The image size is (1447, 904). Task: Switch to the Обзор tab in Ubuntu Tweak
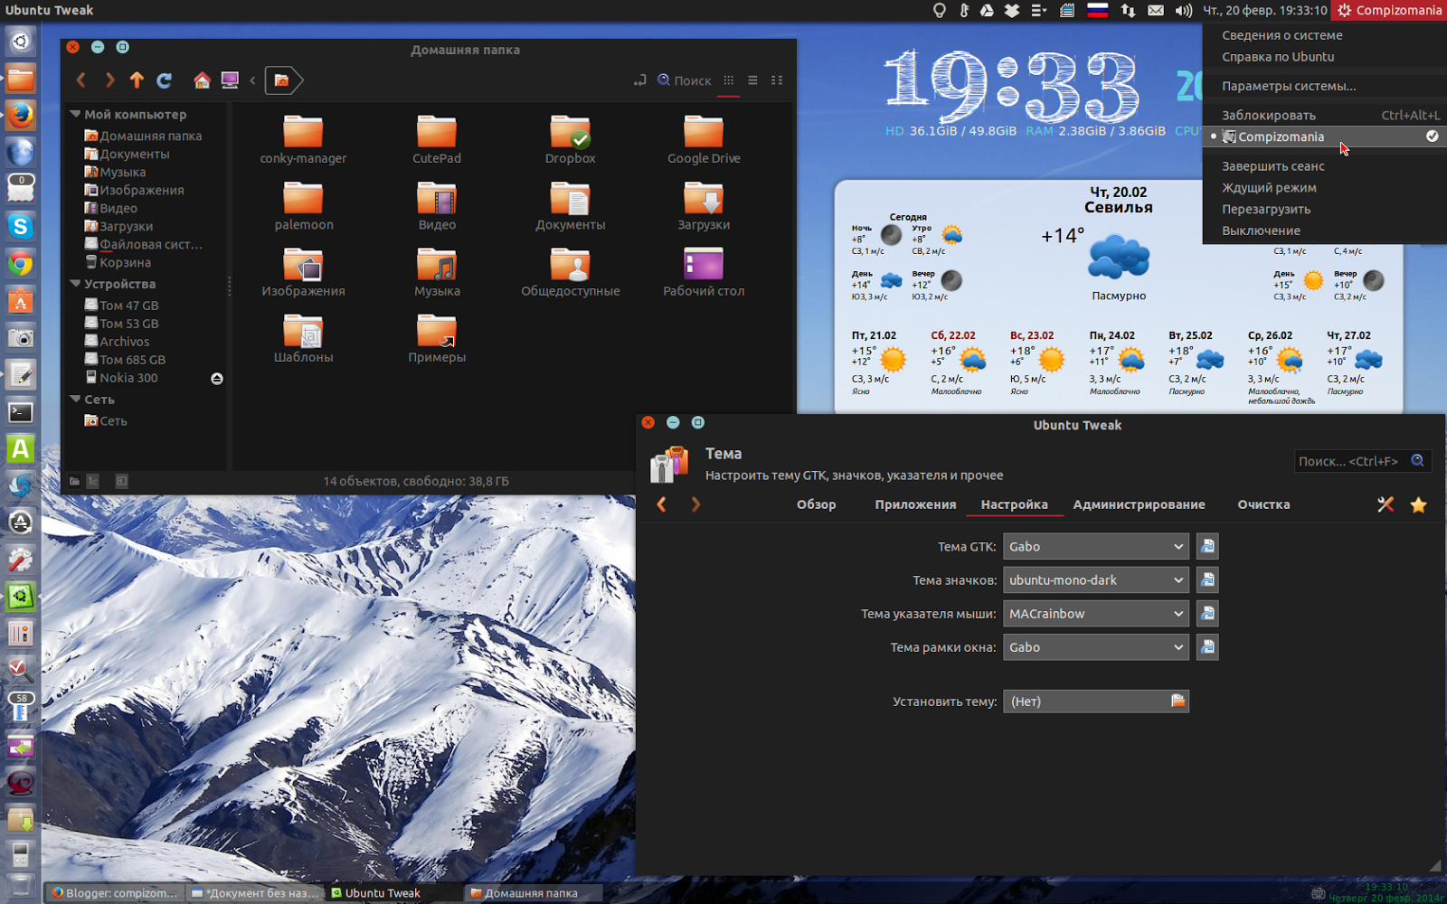tap(816, 504)
